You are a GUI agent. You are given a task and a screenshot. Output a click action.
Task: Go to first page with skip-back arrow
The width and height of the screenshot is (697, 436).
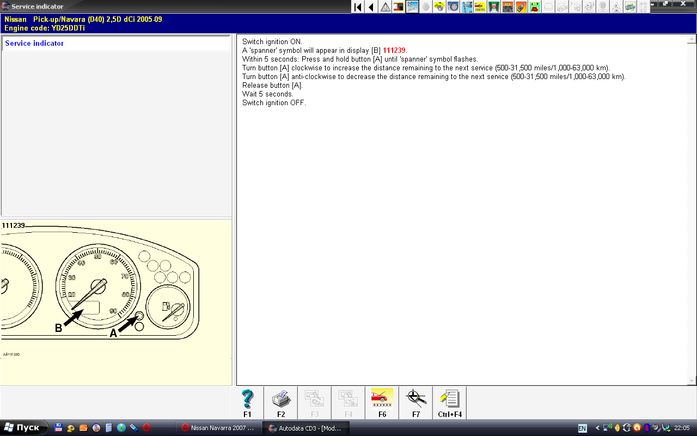click(x=358, y=7)
